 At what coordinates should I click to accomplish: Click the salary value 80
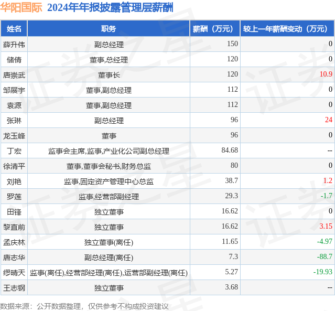[x=234, y=165]
